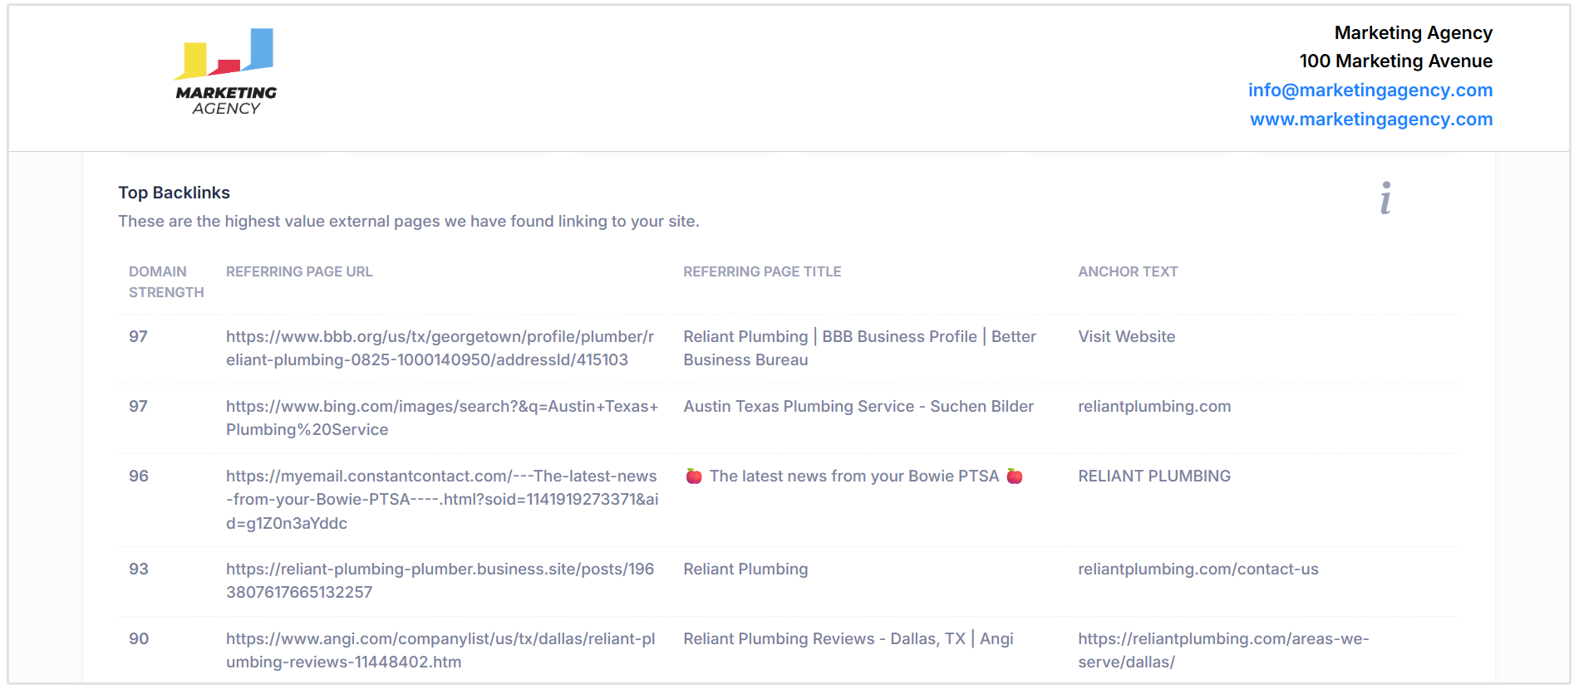The height and width of the screenshot is (689, 1579).
Task: Click domain strength 97 in the bbb.org row
Action: 138,336
